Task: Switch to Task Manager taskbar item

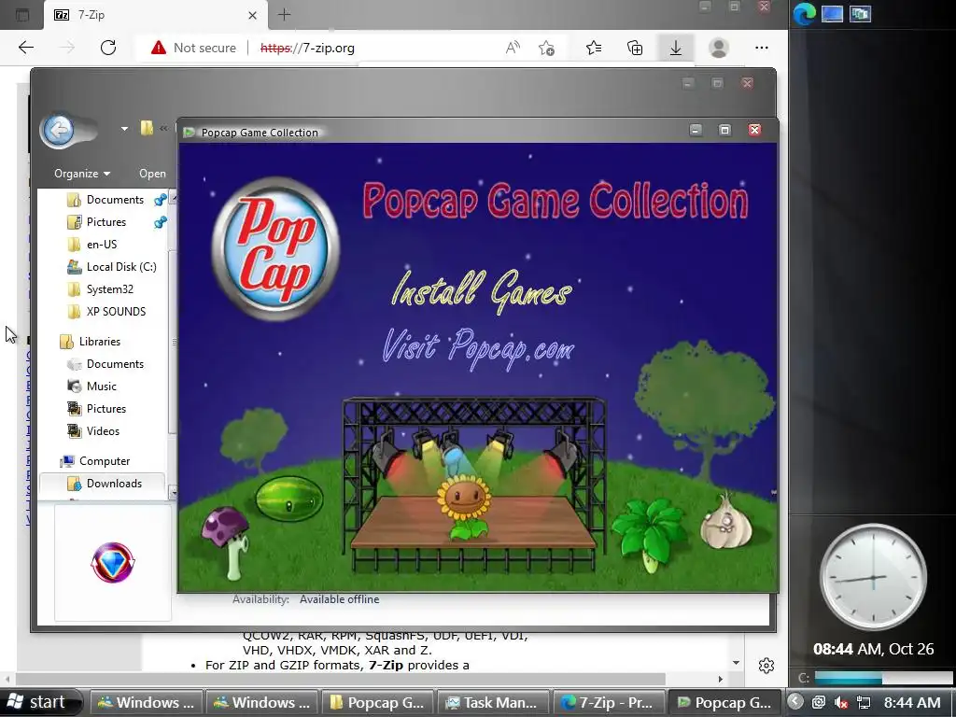Action: 493,702
